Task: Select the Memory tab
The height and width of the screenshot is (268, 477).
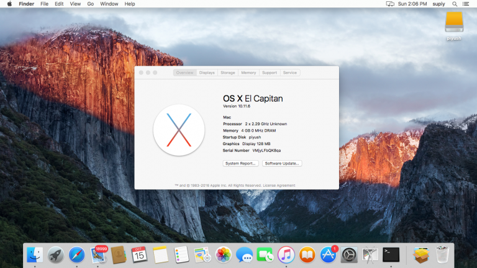Action: [248, 73]
